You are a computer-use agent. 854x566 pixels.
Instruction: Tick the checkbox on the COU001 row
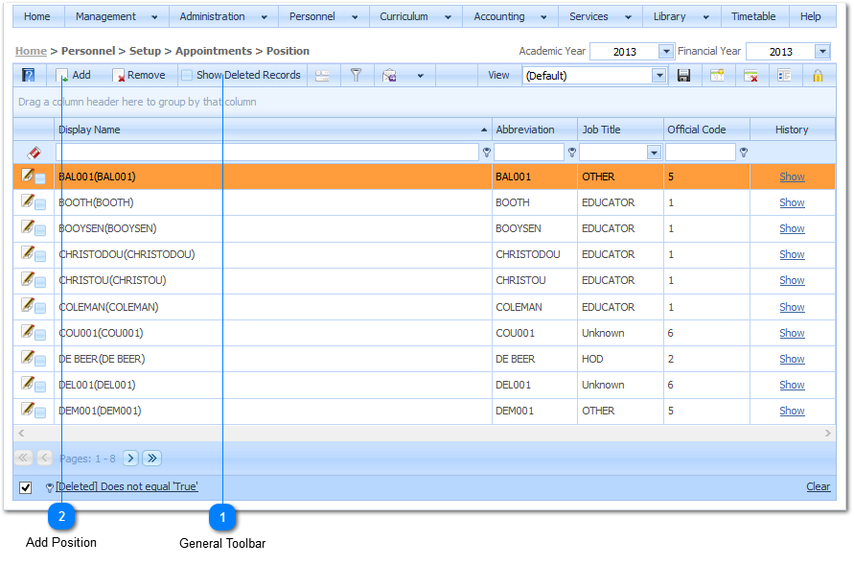tap(40, 335)
